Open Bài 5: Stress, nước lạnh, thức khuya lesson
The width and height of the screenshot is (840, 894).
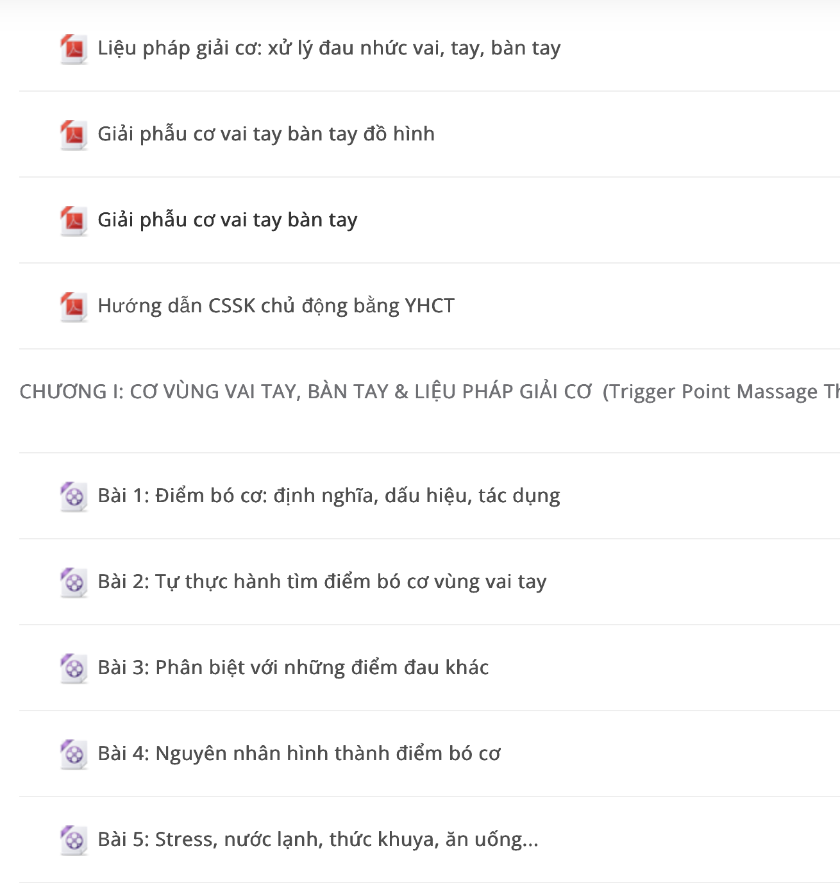click(318, 840)
